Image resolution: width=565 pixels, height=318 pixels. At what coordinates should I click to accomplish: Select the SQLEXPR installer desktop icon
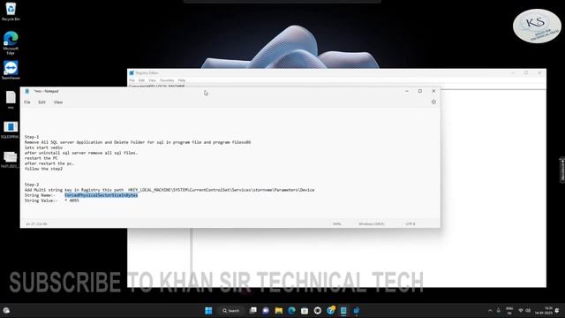point(11,130)
